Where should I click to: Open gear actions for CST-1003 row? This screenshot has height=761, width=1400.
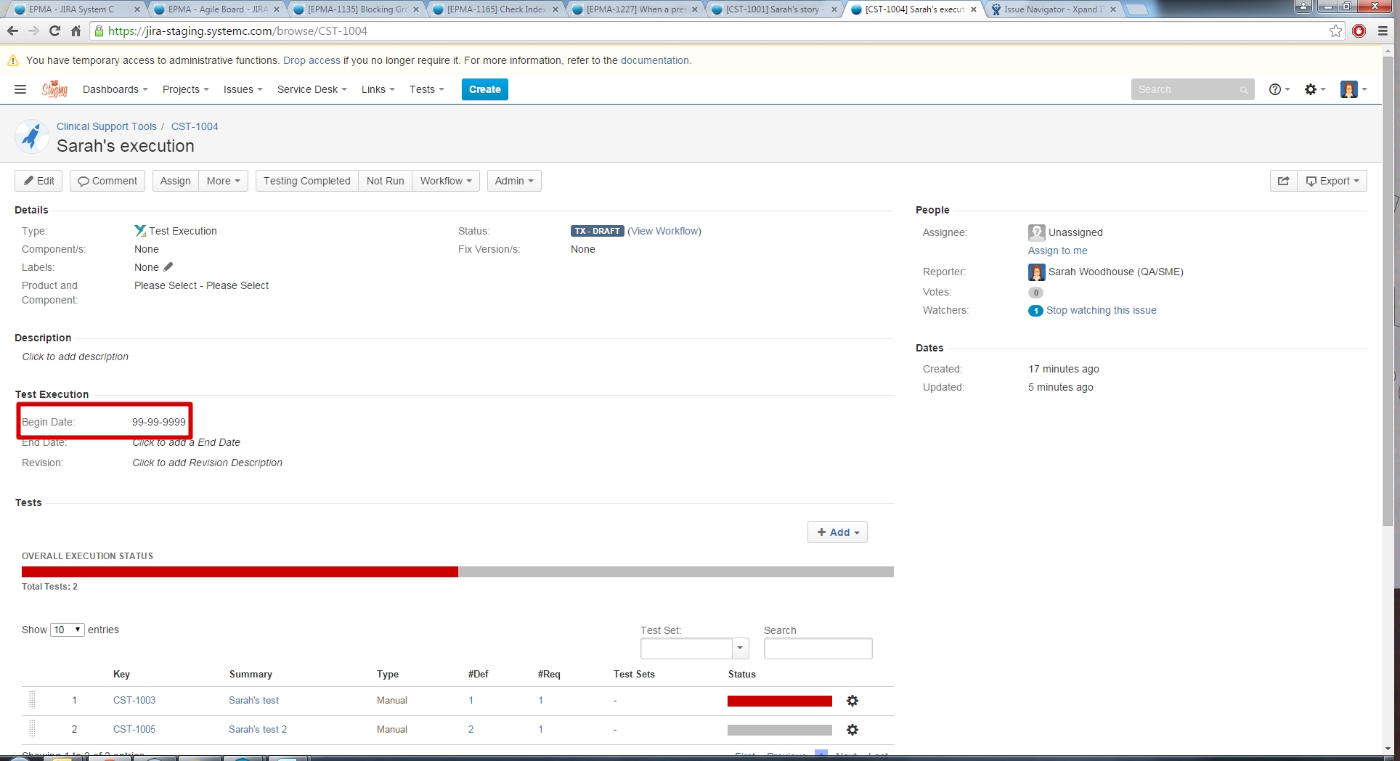pyautogui.click(x=852, y=701)
